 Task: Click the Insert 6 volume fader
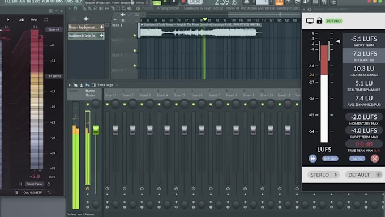[x=202, y=130]
